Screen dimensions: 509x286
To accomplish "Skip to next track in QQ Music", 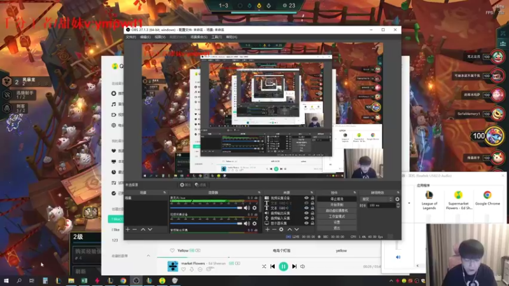I will (x=294, y=266).
